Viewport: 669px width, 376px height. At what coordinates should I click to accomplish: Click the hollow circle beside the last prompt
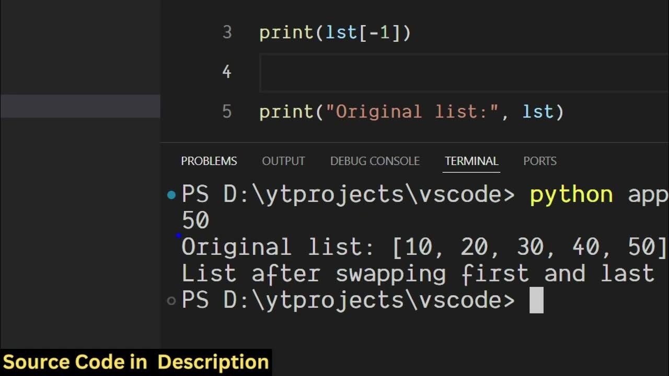tap(171, 300)
